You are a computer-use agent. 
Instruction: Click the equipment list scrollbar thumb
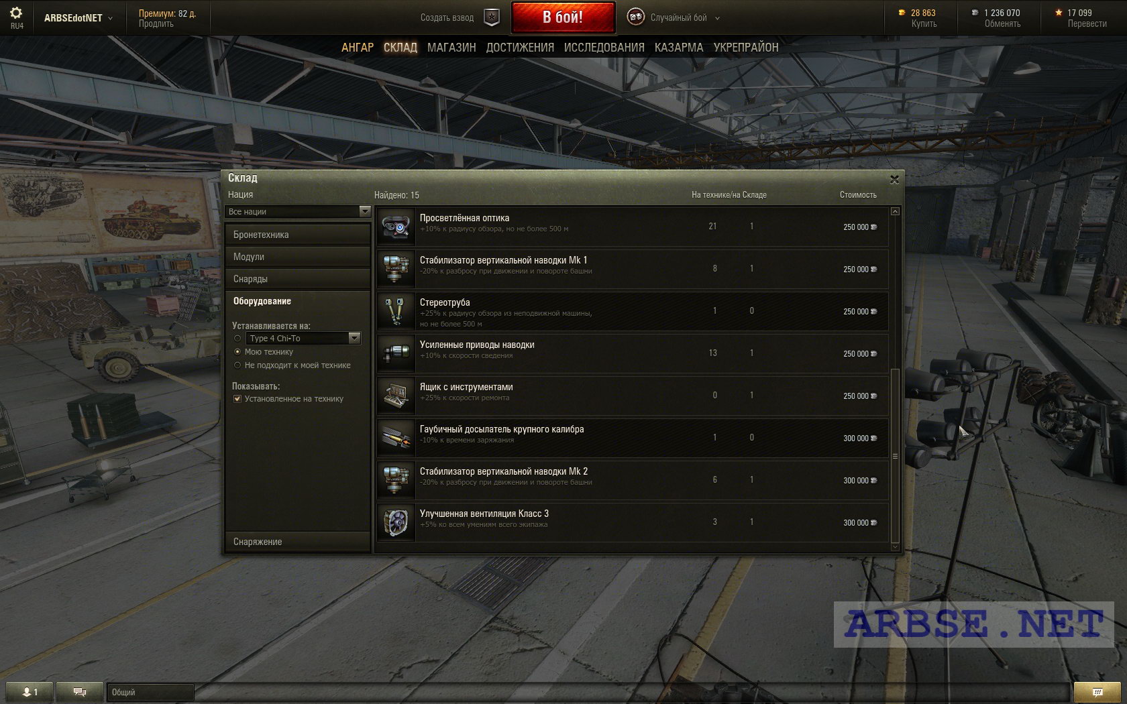pos(895,456)
